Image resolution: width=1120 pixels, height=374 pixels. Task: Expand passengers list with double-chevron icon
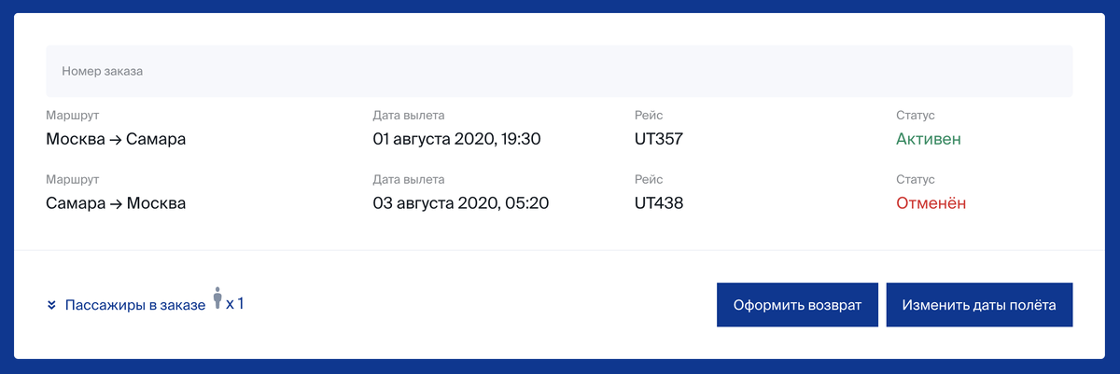tap(52, 305)
